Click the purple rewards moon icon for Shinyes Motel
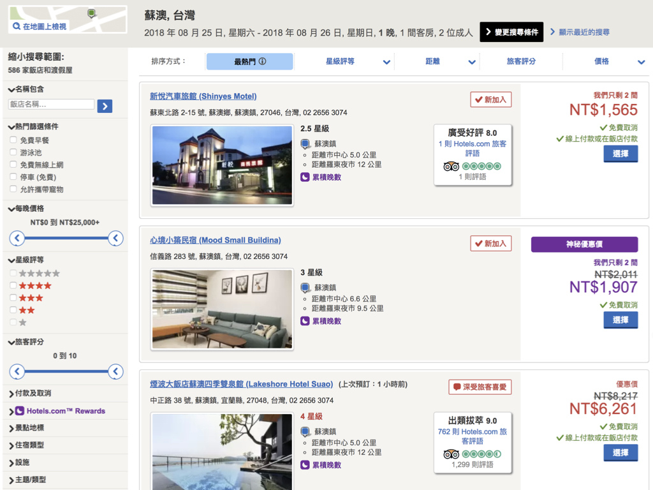This screenshot has height=490, width=653. click(x=305, y=177)
